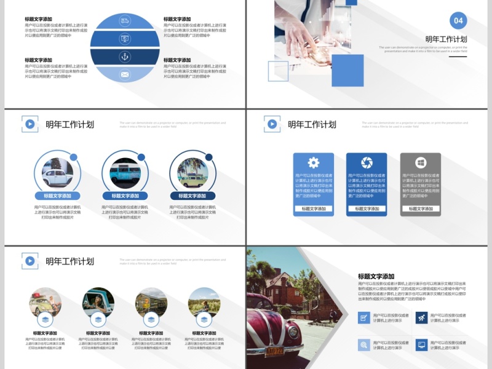Click the edit note icon tile
This screenshot has height=369, width=492.
[364, 317]
